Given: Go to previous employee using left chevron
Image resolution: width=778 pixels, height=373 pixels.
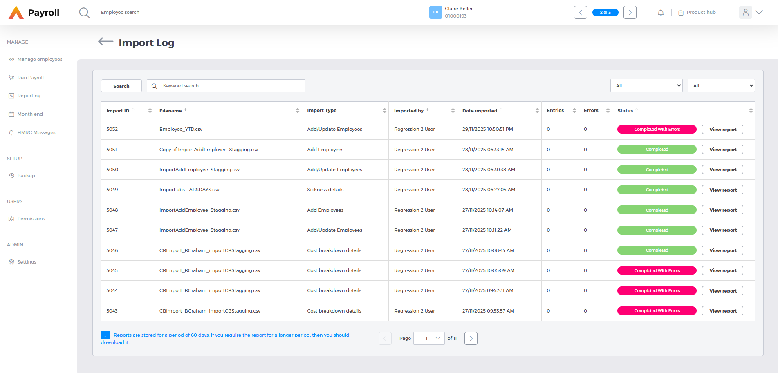Looking at the screenshot, I should [580, 13].
